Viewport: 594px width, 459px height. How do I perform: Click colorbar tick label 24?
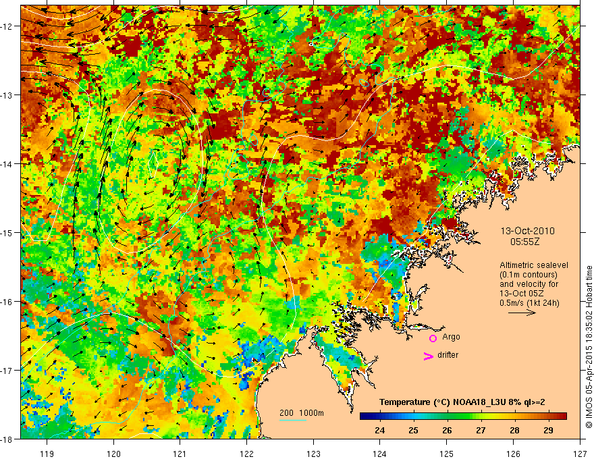(x=379, y=430)
